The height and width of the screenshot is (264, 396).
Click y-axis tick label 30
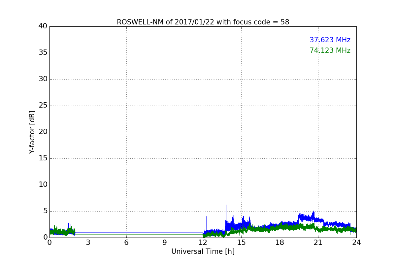[x=43, y=79]
